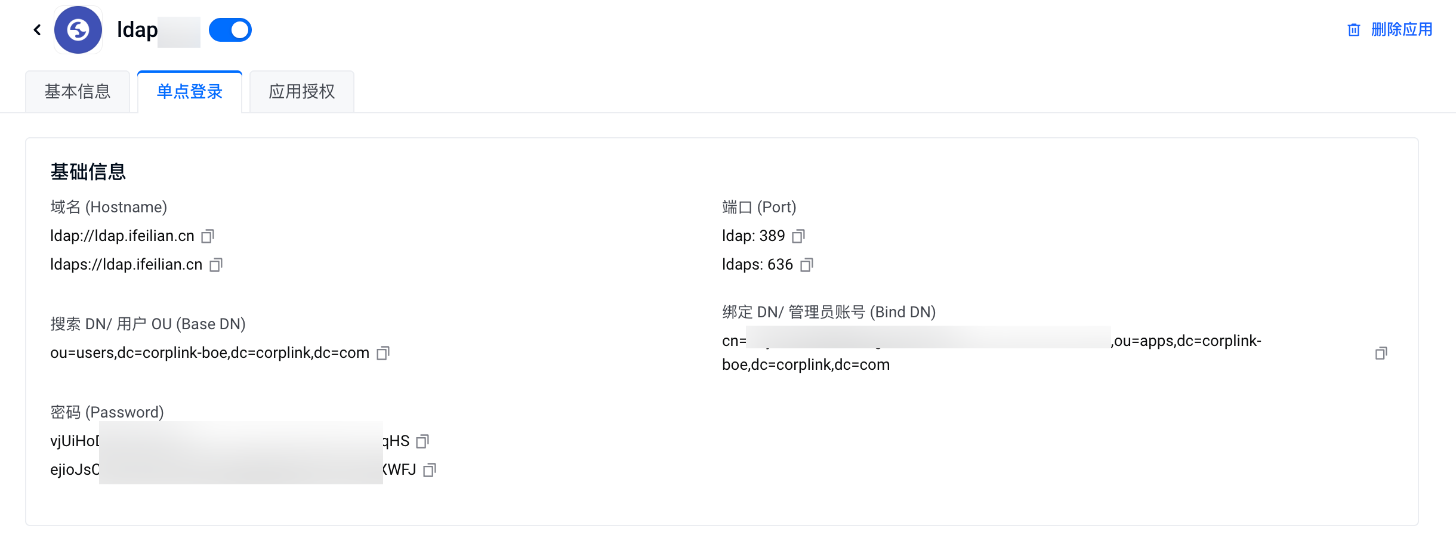Disable the ldap application toggle

coord(230,30)
